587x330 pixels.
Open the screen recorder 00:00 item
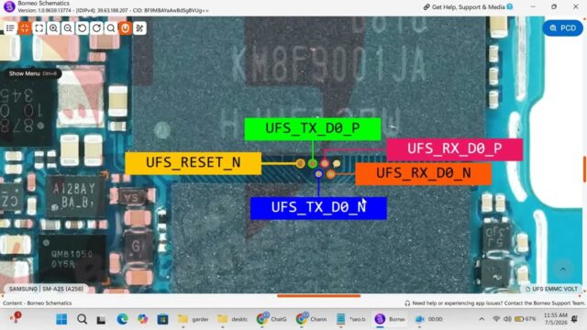(x=430, y=319)
